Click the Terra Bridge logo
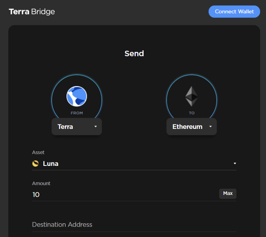The image size is (266, 237). pyautogui.click(x=32, y=12)
